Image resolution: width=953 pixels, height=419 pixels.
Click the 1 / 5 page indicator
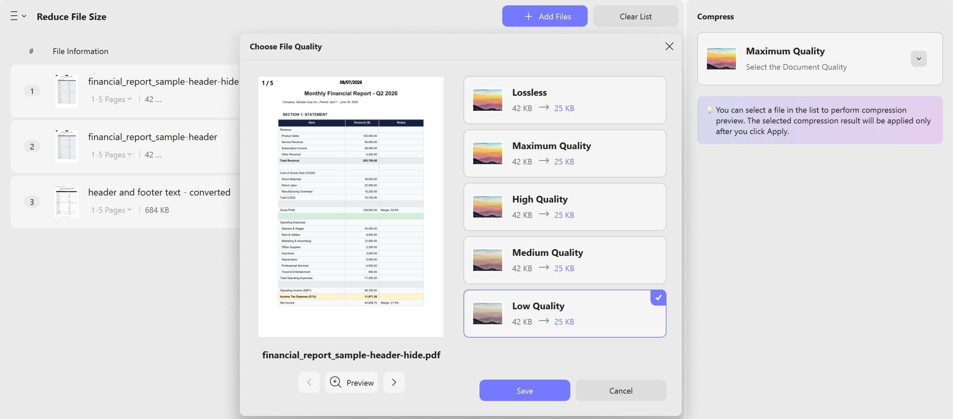tap(267, 83)
